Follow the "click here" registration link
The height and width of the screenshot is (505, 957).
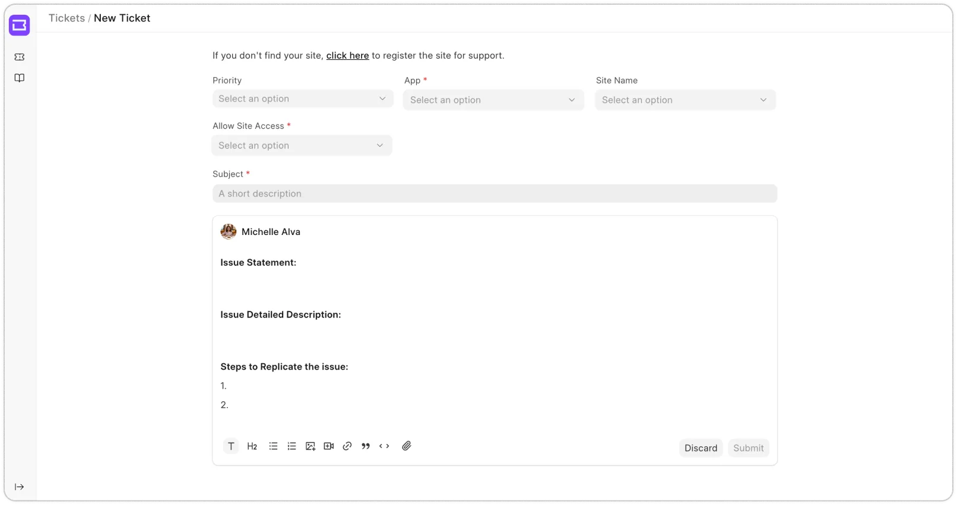347,56
